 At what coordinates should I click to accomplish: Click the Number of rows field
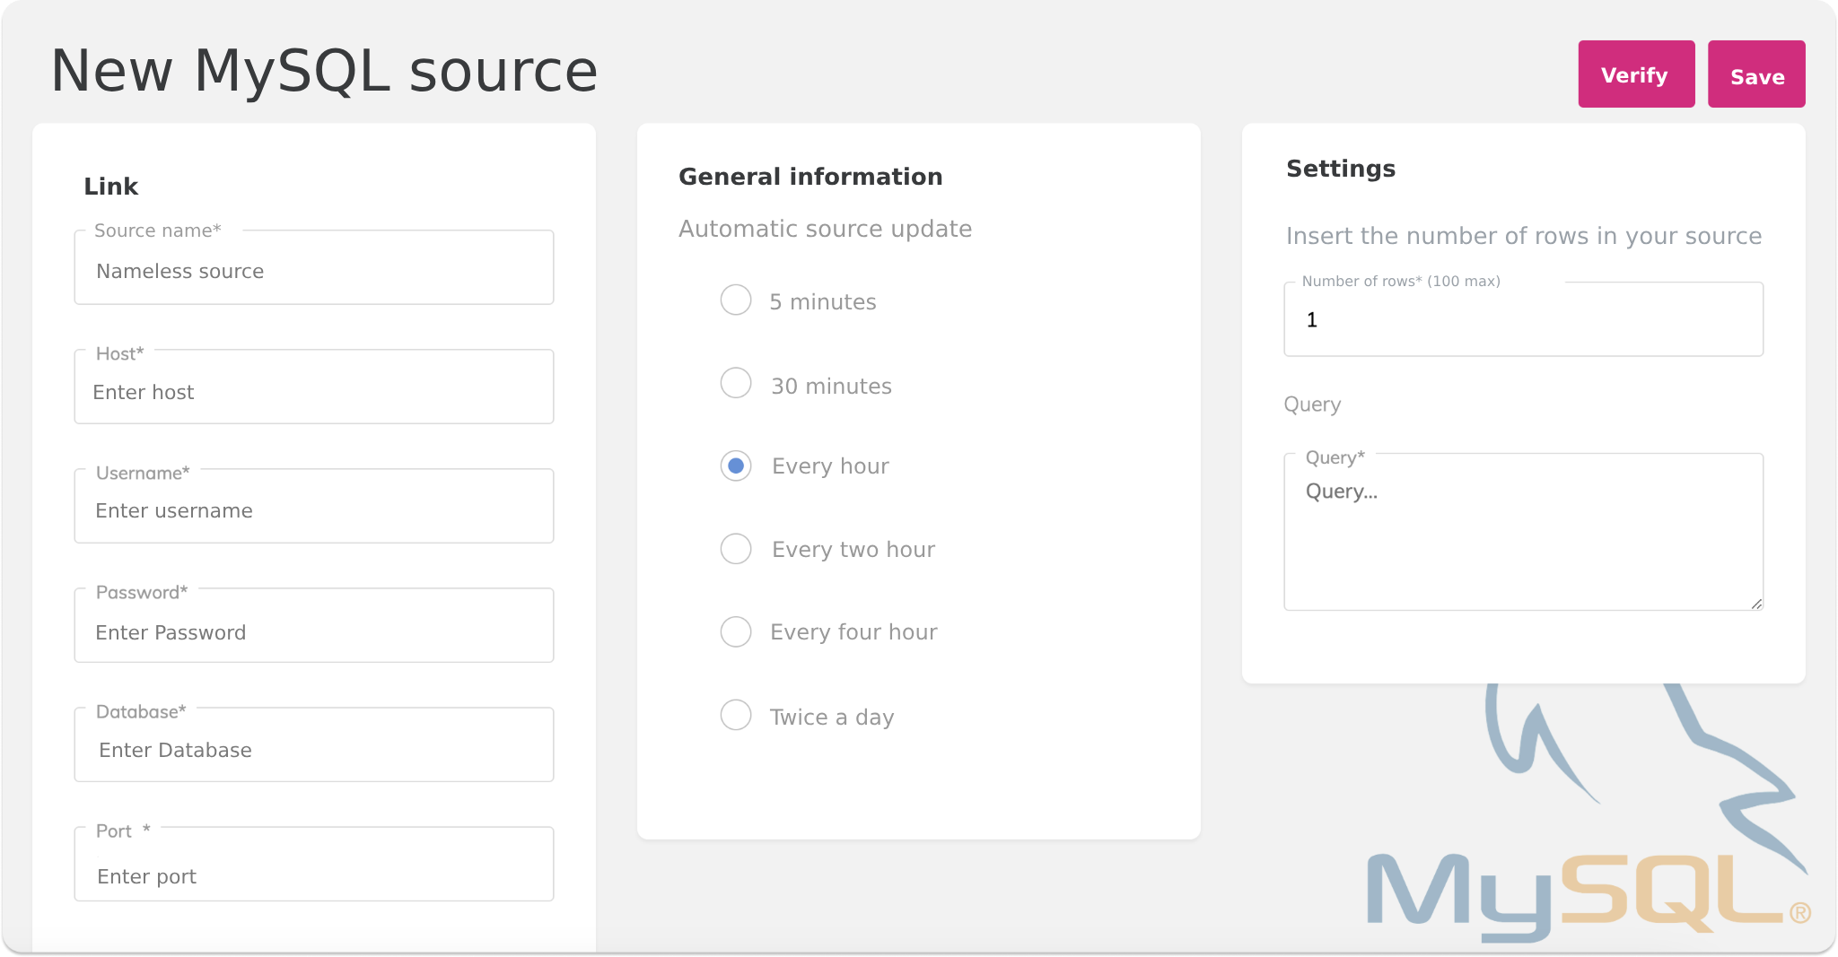[x=1524, y=319]
